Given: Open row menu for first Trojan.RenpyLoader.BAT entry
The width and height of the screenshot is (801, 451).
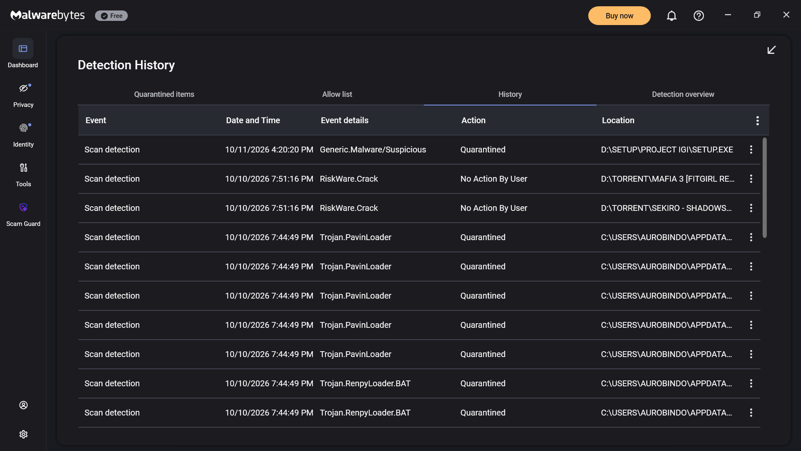Looking at the screenshot, I should (x=751, y=383).
